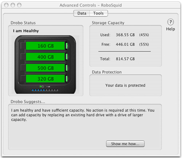Screen dimensions: 182x158
Task: Click the zoom window button
Action: click(x=19, y=5)
